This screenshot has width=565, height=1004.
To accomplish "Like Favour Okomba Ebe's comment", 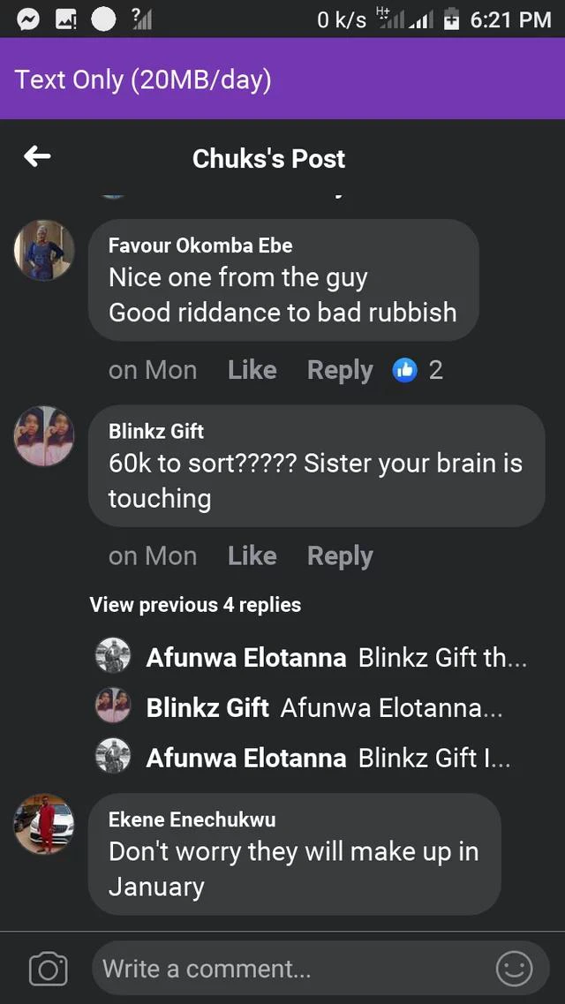I will (x=252, y=370).
